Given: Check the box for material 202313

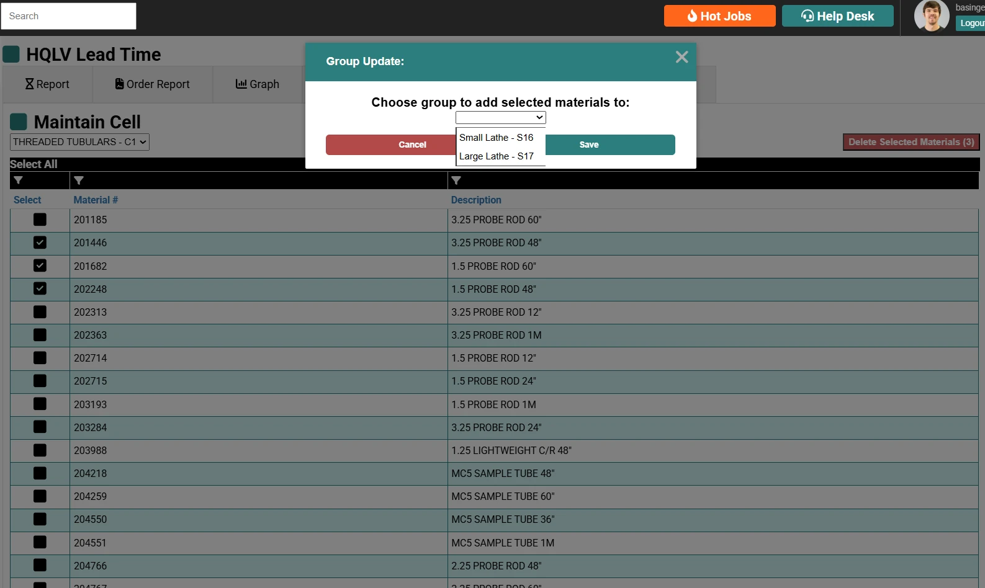Looking at the screenshot, I should point(40,312).
